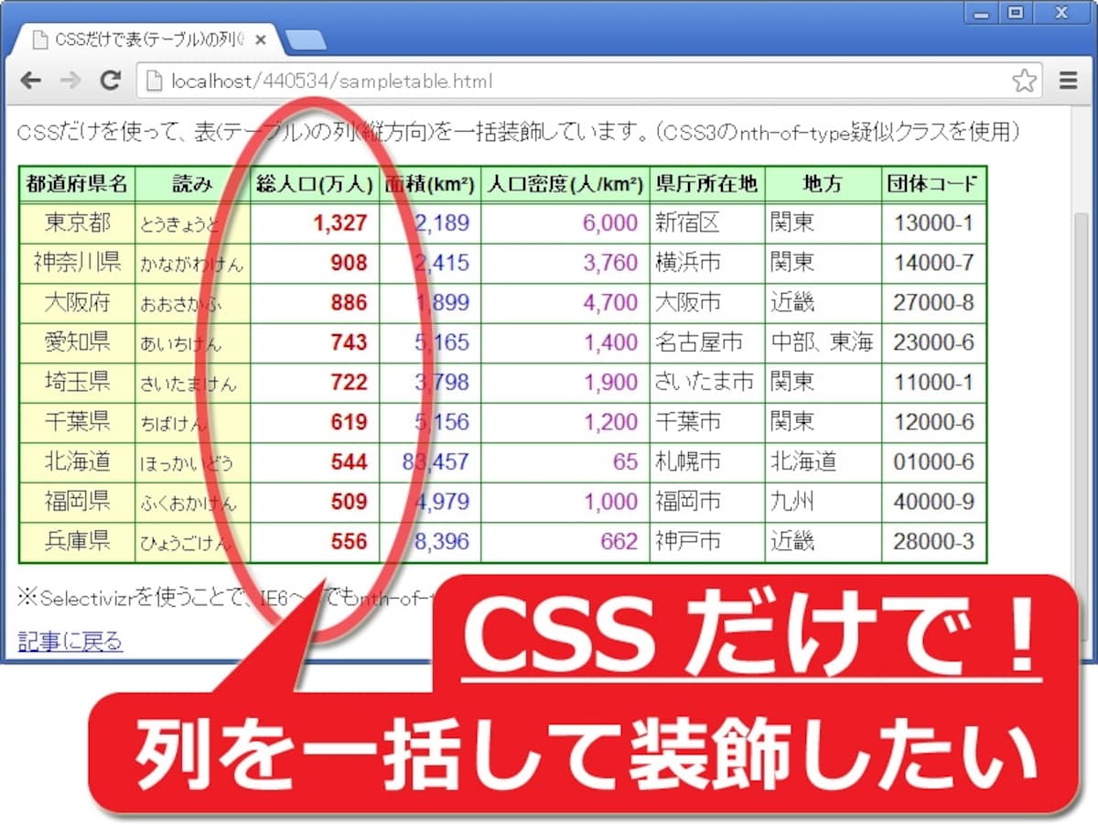The image size is (1098, 824).
Task: Click the code 28000-3
Action: (x=934, y=541)
